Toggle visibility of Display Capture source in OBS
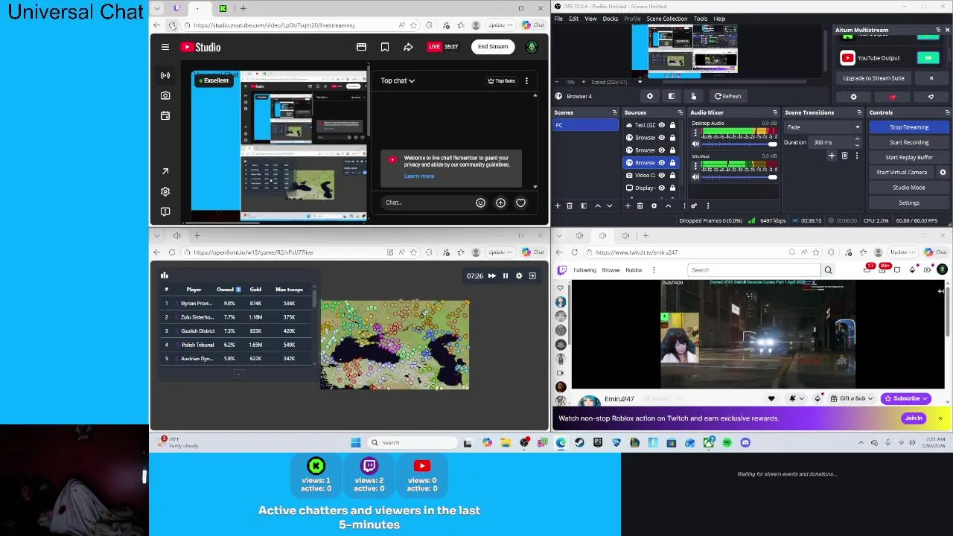Image resolution: width=953 pixels, height=536 pixels. (661, 188)
